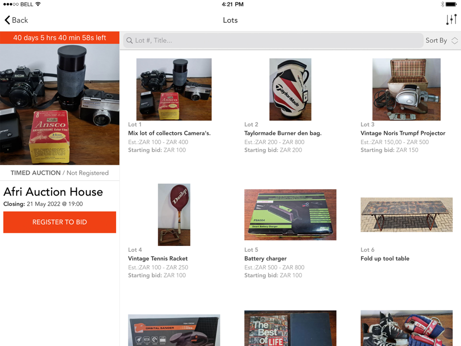Click 'Closing: 21 May 2022 @ 19:00'

43,204
